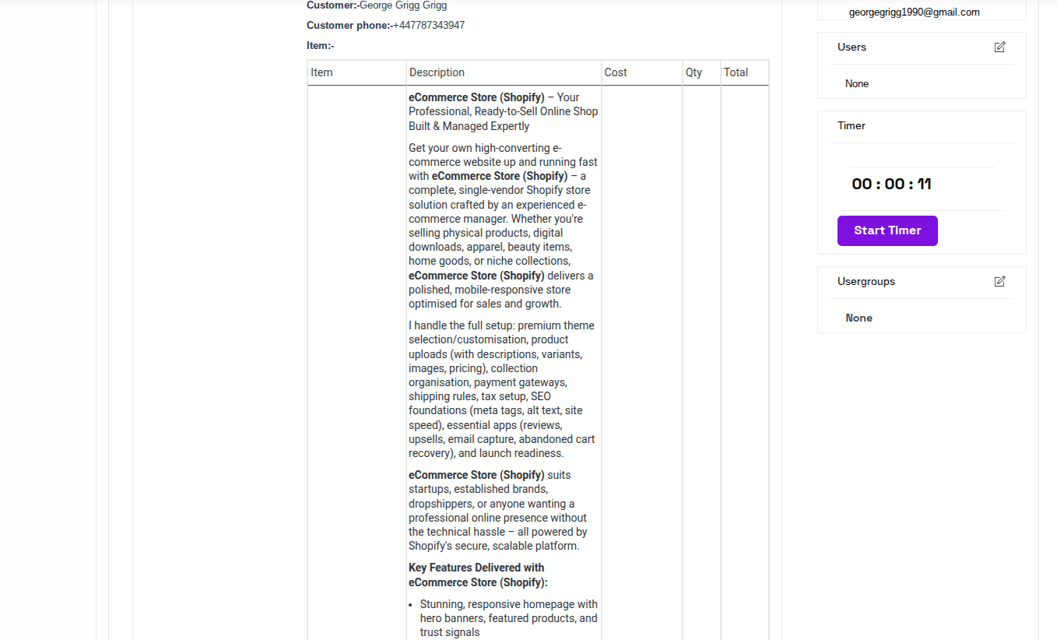Click customer name George Grigg Grigg

coord(403,5)
